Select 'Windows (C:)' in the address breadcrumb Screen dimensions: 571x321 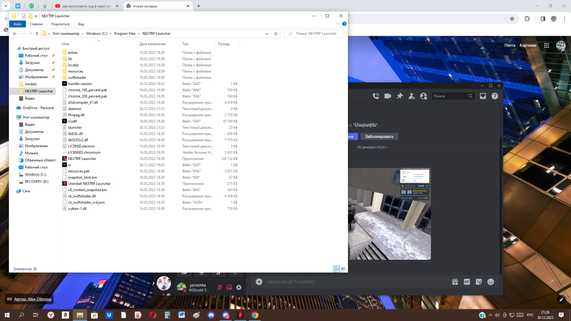pos(97,33)
